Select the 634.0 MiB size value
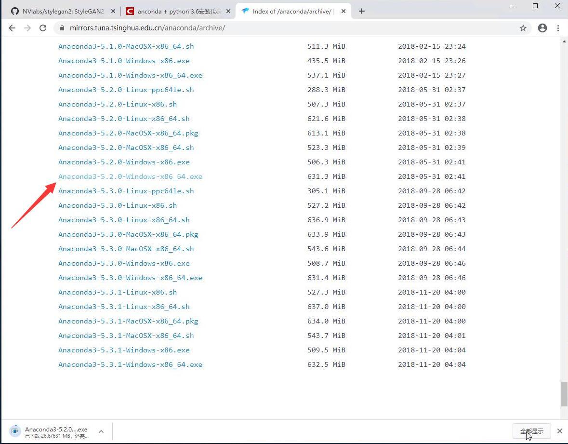This screenshot has height=444, width=568. [326, 321]
